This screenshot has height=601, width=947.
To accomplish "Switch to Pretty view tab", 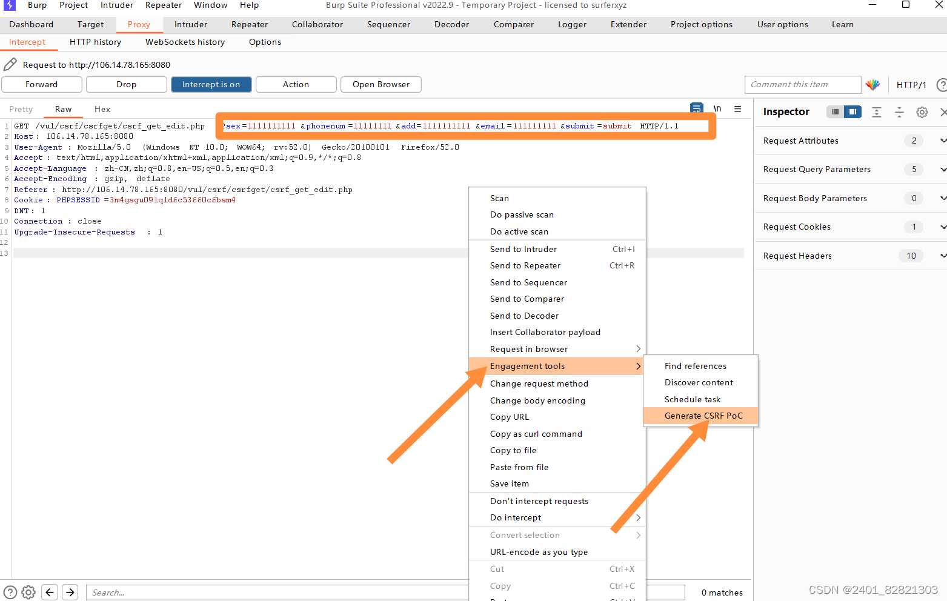I will [21, 109].
